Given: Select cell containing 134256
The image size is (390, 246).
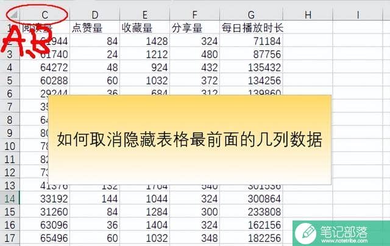Looking at the screenshot, I should (251, 80).
